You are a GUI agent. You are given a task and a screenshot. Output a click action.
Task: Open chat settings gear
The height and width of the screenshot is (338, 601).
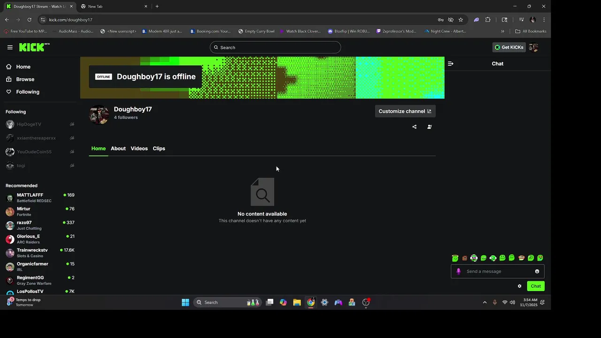click(519, 286)
